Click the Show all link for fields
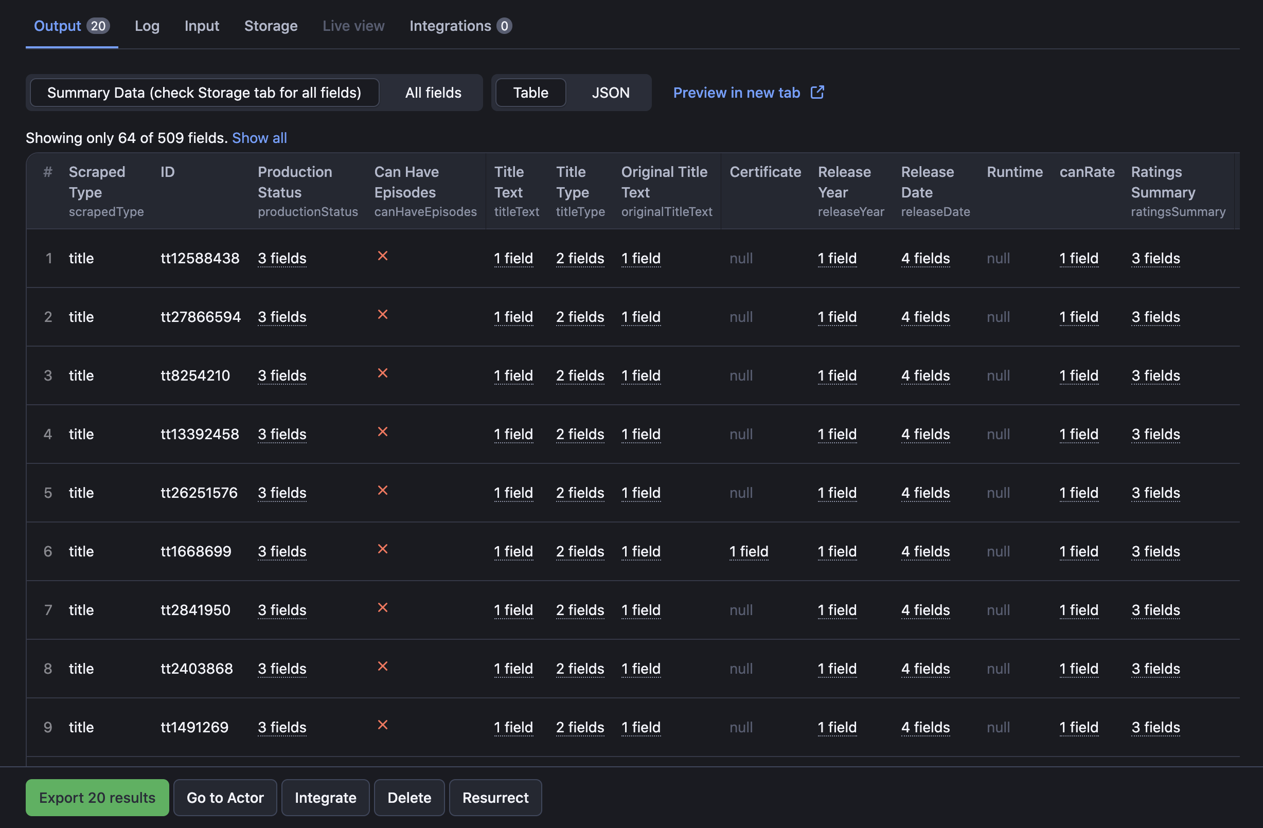1263x828 pixels. pos(259,136)
